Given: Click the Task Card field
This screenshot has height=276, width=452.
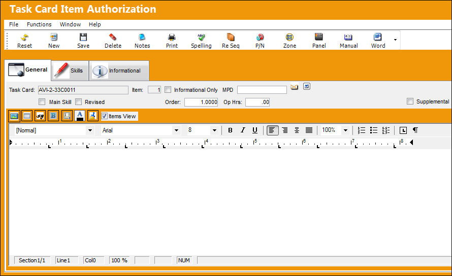Looking at the screenshot, I should 83,90.
